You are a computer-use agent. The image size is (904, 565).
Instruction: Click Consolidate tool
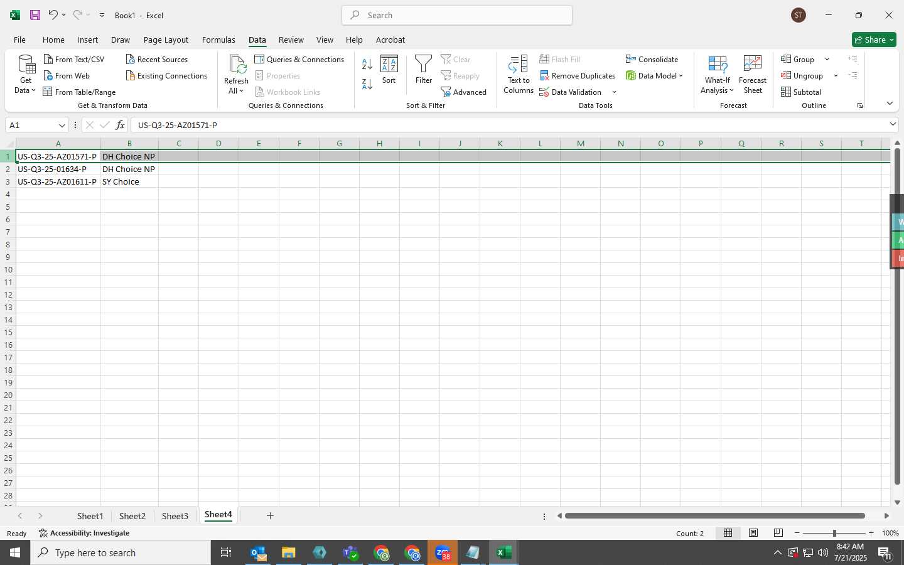pyautogui.click(x=652, y=59)
